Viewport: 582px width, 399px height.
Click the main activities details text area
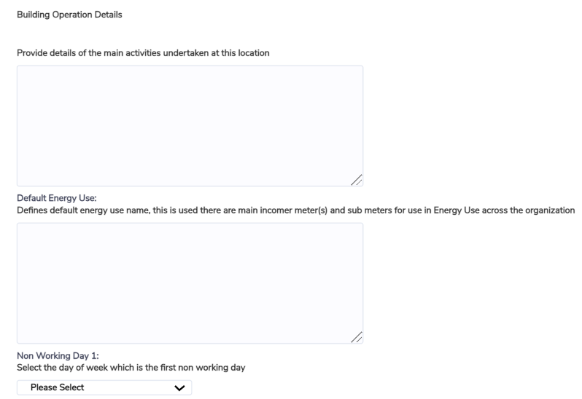coord(190,126)
